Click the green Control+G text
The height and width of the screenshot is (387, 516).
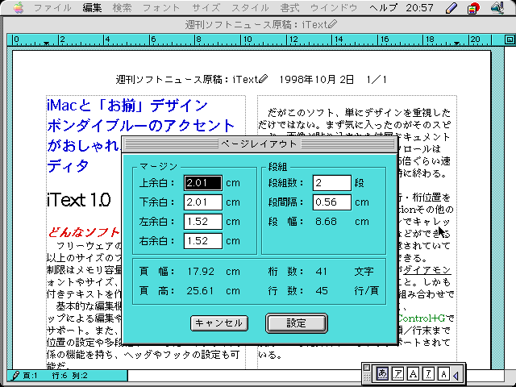pyautogui.click(x=421, y=318)
